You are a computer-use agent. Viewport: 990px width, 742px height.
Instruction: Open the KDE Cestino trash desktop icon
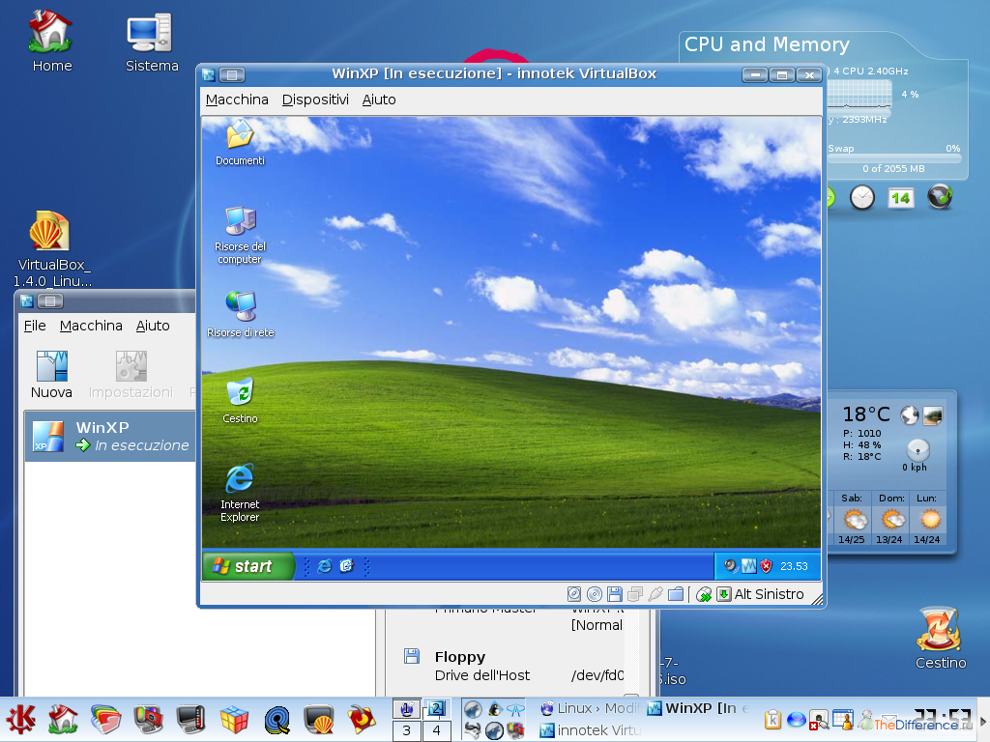click(941, 638)
